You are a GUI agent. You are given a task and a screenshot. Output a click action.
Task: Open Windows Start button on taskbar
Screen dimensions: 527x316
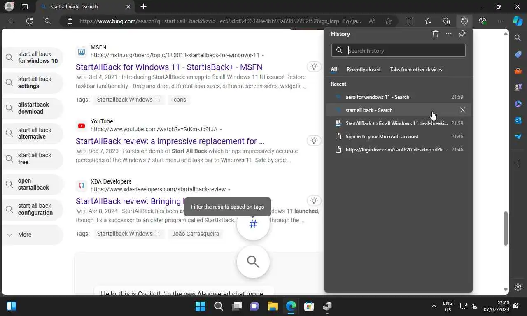[x=200, y=306]
